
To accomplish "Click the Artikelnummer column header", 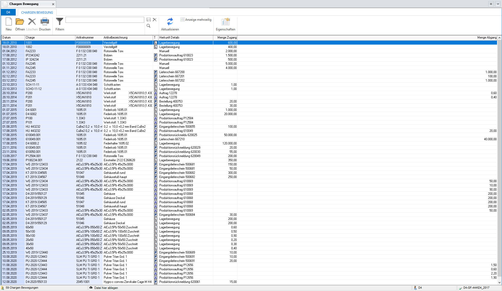I will pyautogui.click(x=89, y=37).
